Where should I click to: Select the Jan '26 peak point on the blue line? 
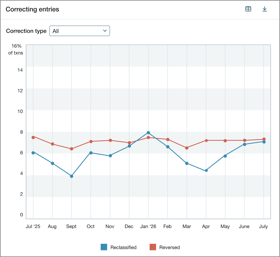pyautogui.click(x=148, y=132)
